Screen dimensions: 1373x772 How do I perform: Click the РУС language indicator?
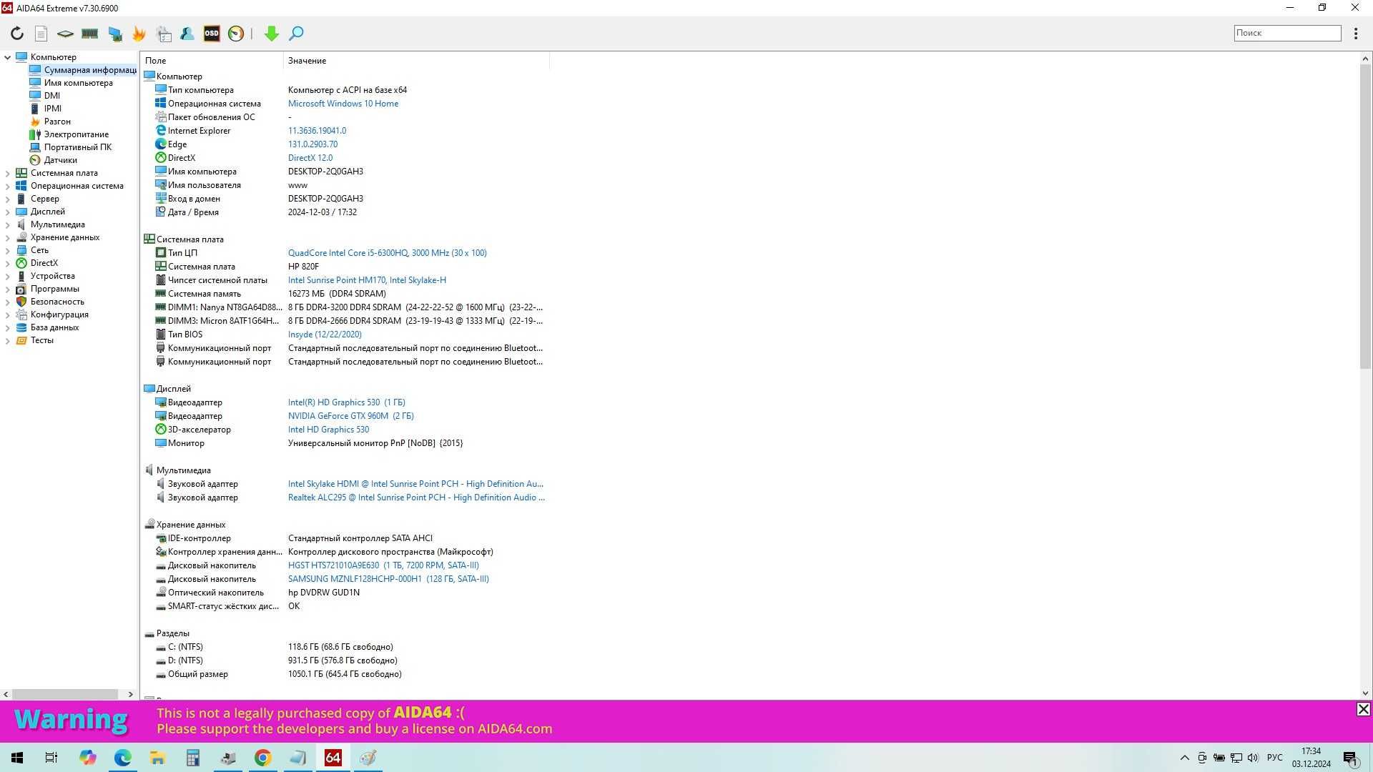click(x=1274, y=758)
